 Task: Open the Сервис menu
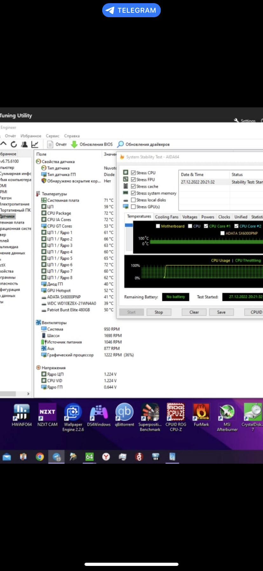(x=53, y=136)
